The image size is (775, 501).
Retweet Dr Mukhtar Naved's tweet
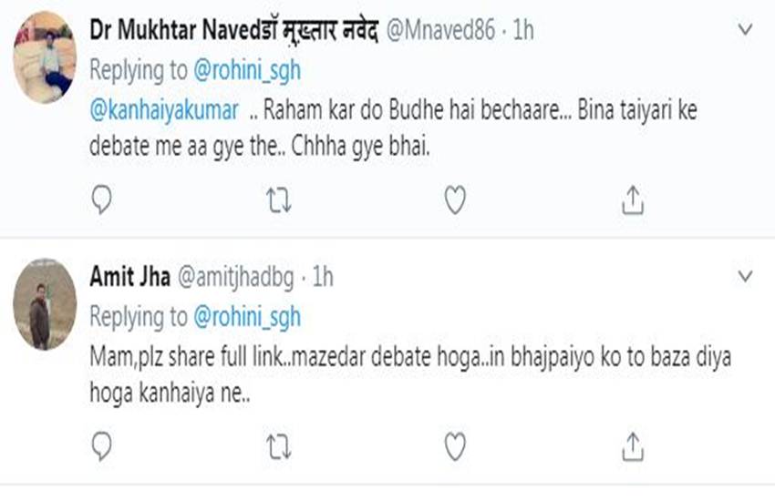coord(277,200)
